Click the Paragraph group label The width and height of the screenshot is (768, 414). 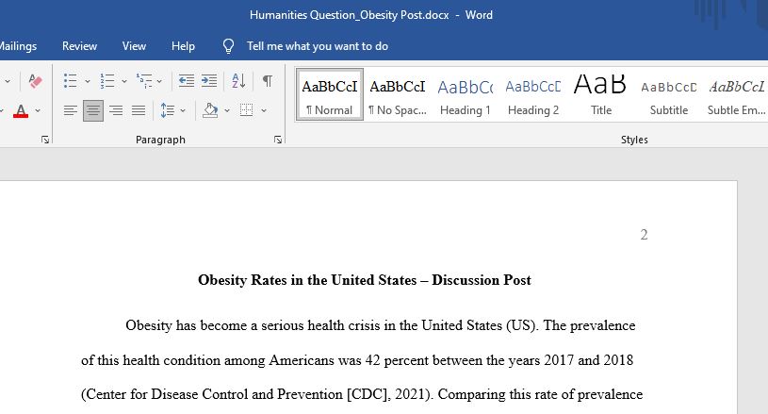160,140
